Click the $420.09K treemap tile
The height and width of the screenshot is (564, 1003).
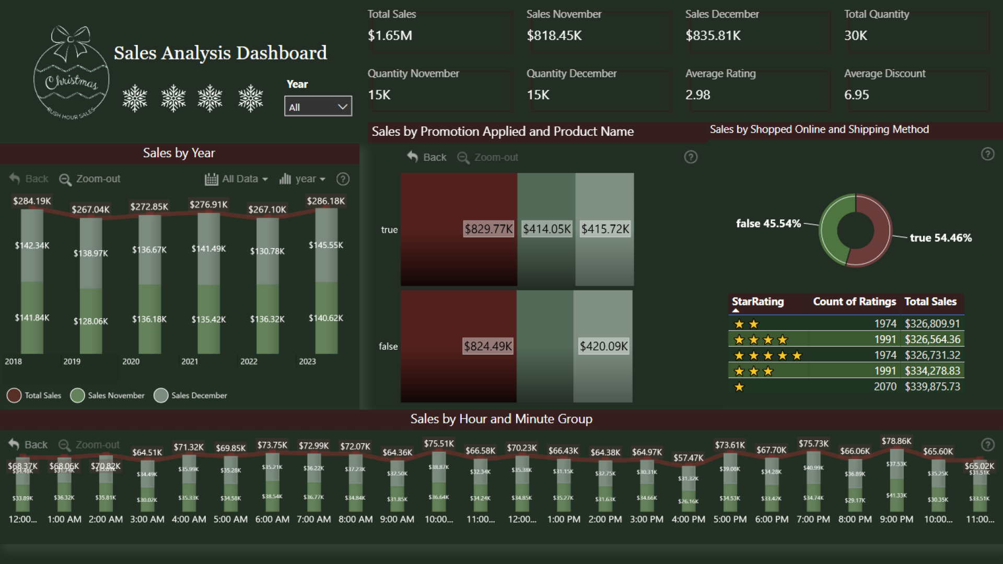coord(603,346)
